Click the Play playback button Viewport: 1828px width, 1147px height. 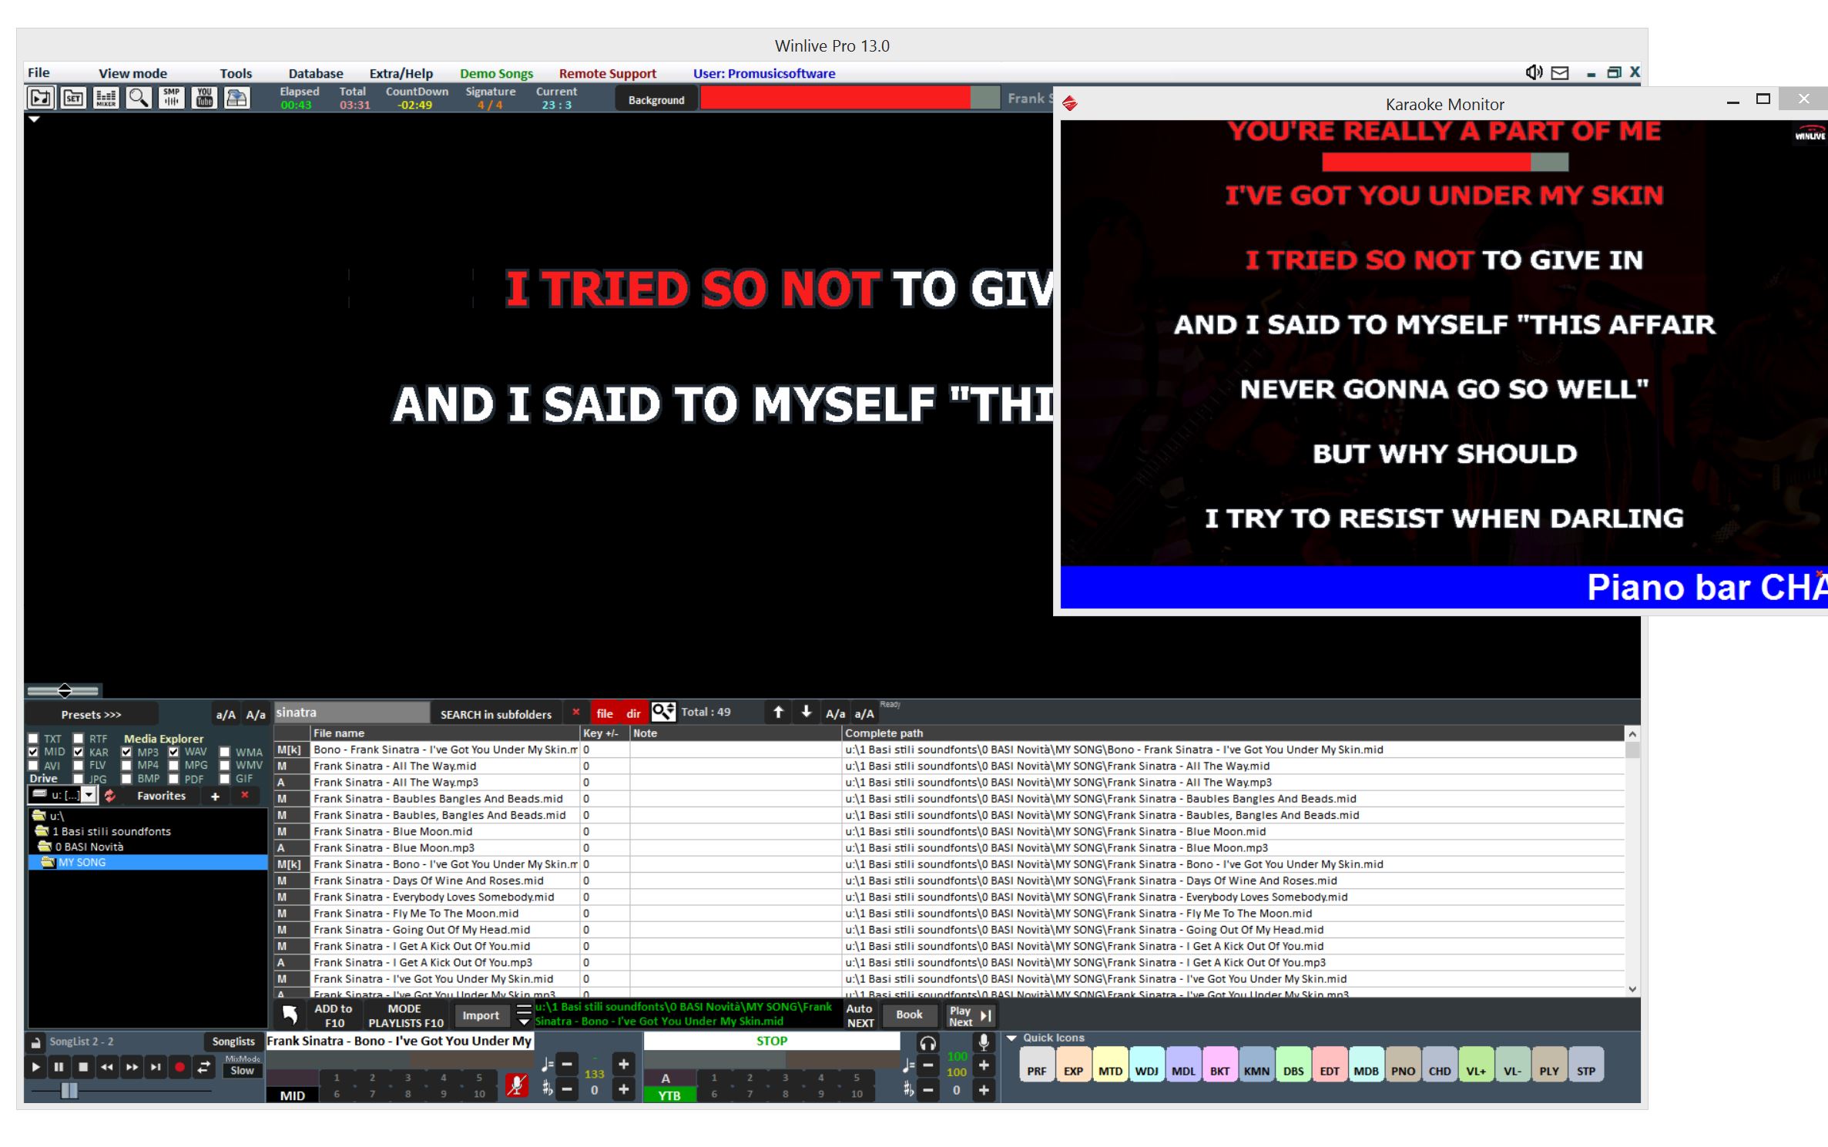click(35, 1068)
